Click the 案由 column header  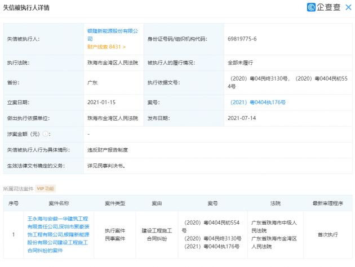tap(157, 203)
